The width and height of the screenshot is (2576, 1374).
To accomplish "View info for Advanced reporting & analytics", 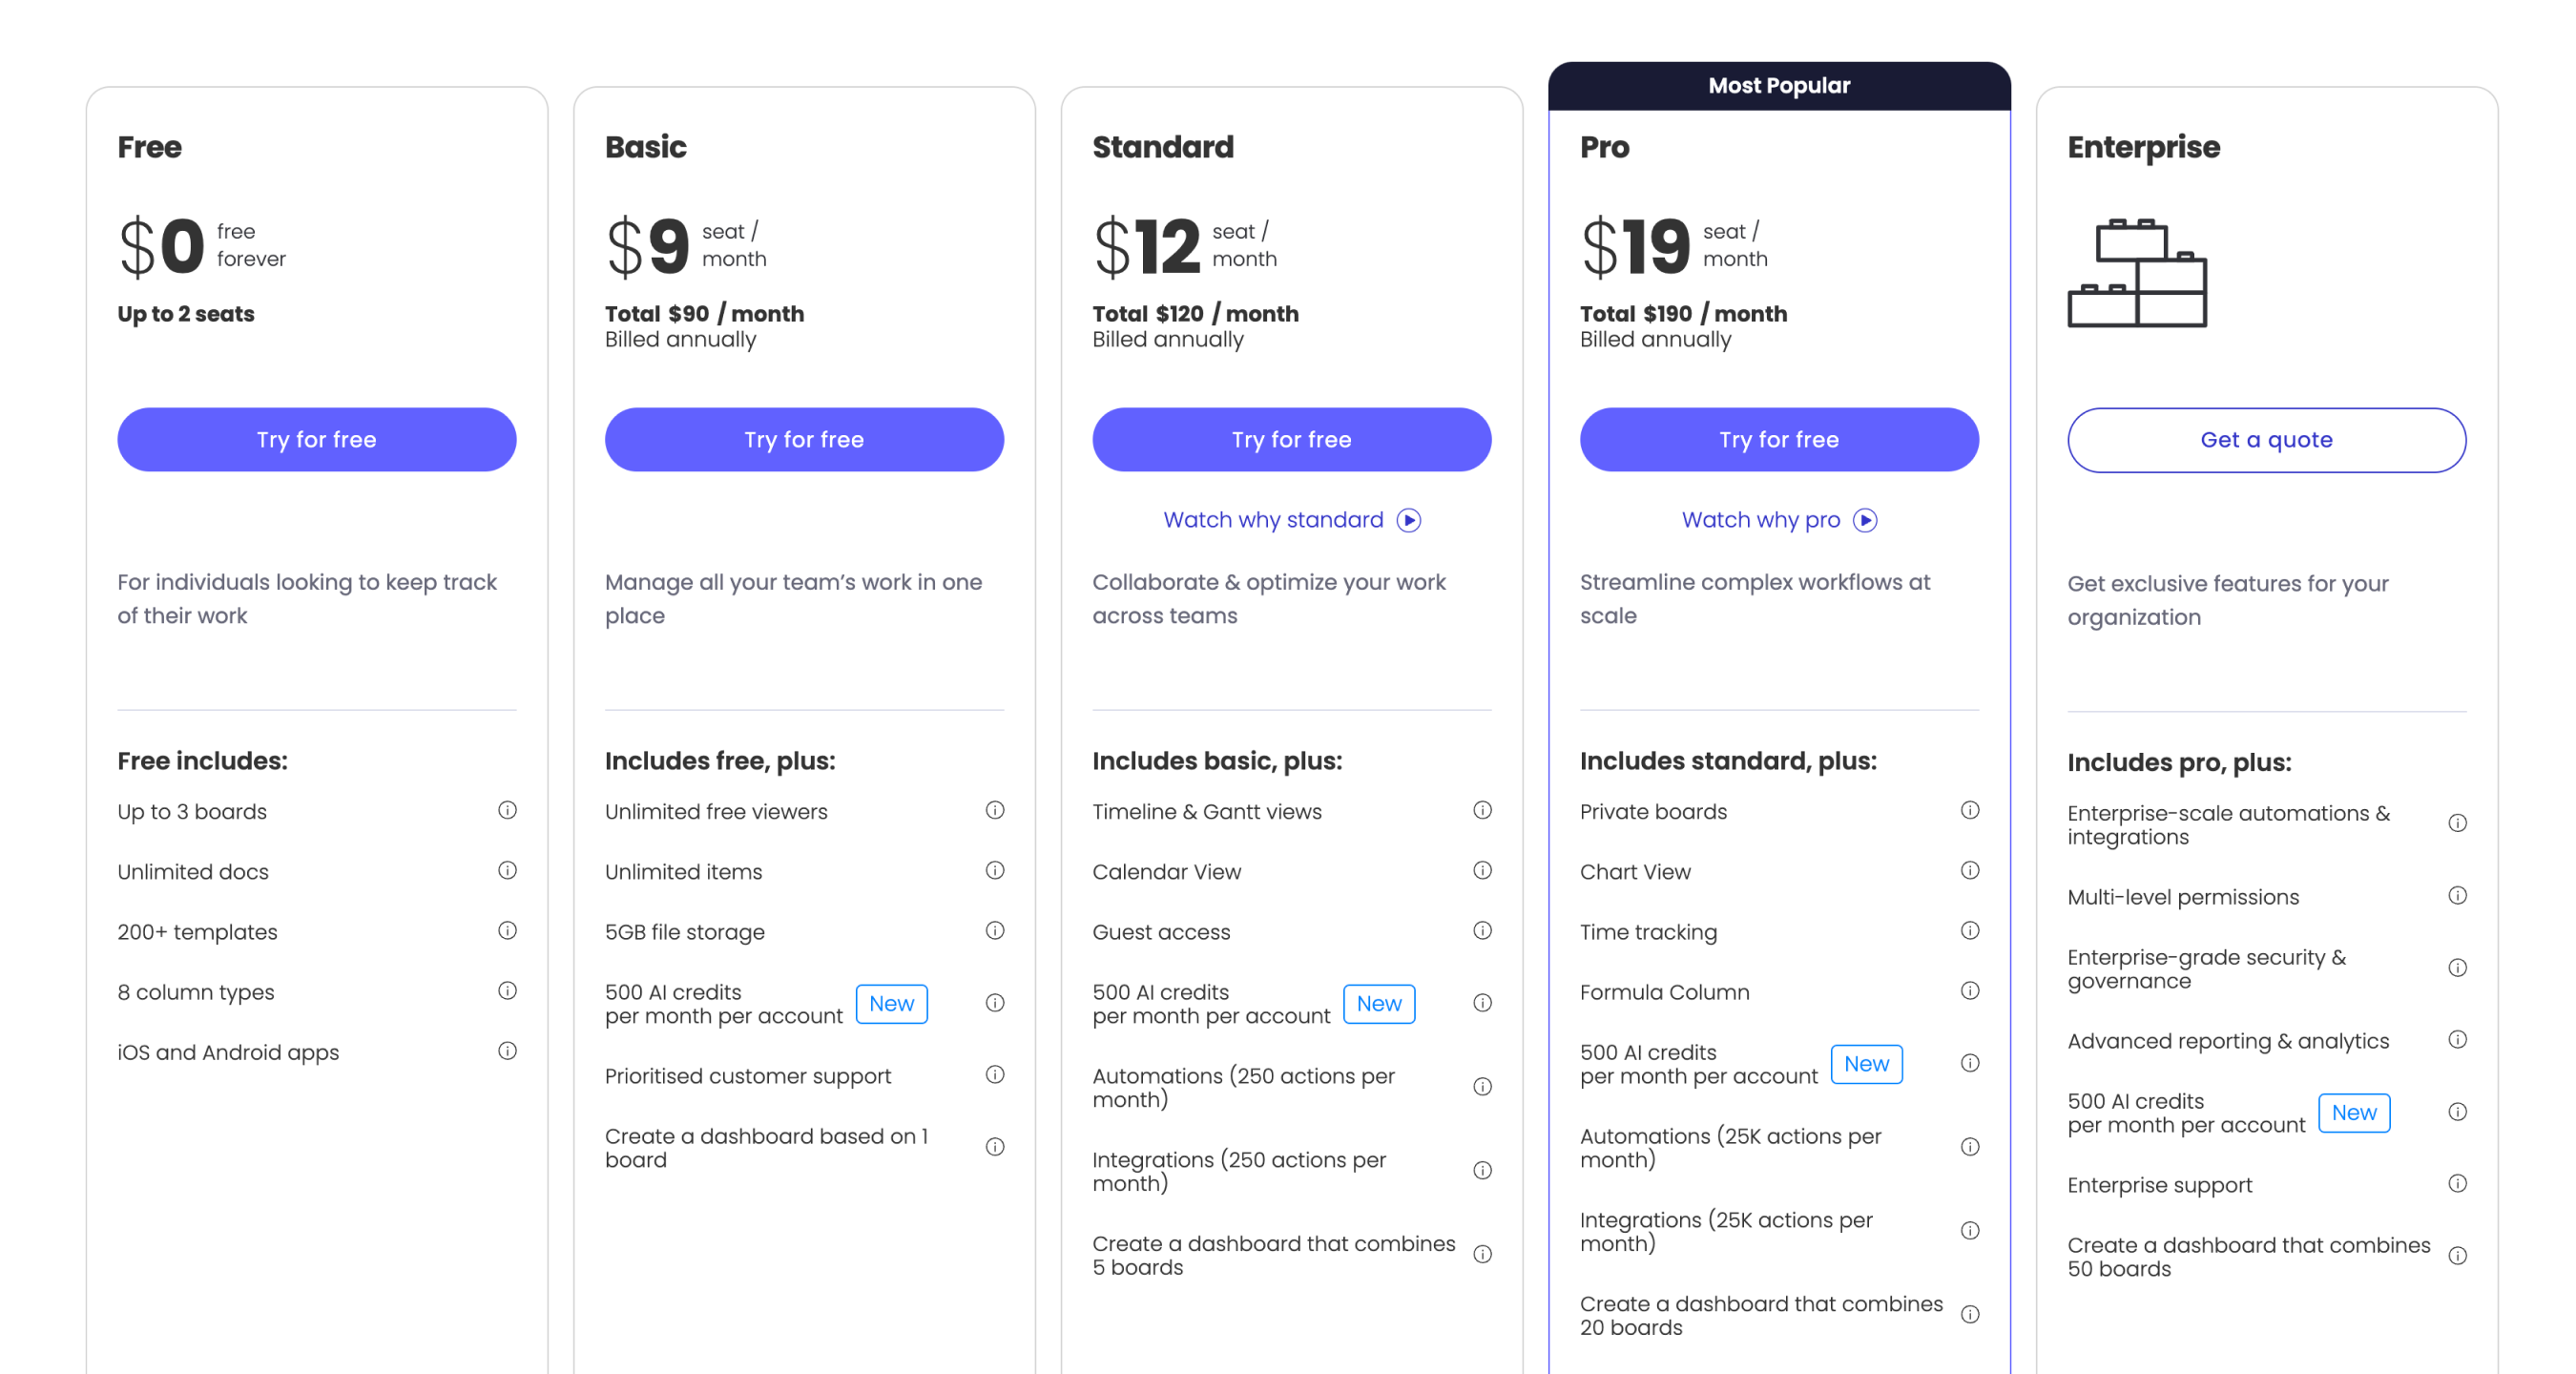I will coord(2459,1039).
